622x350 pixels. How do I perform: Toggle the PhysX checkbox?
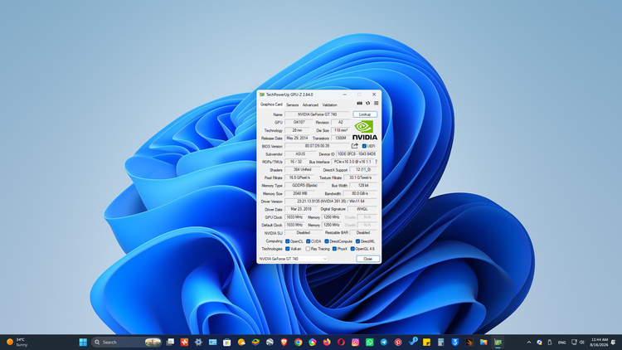(334, 249)
